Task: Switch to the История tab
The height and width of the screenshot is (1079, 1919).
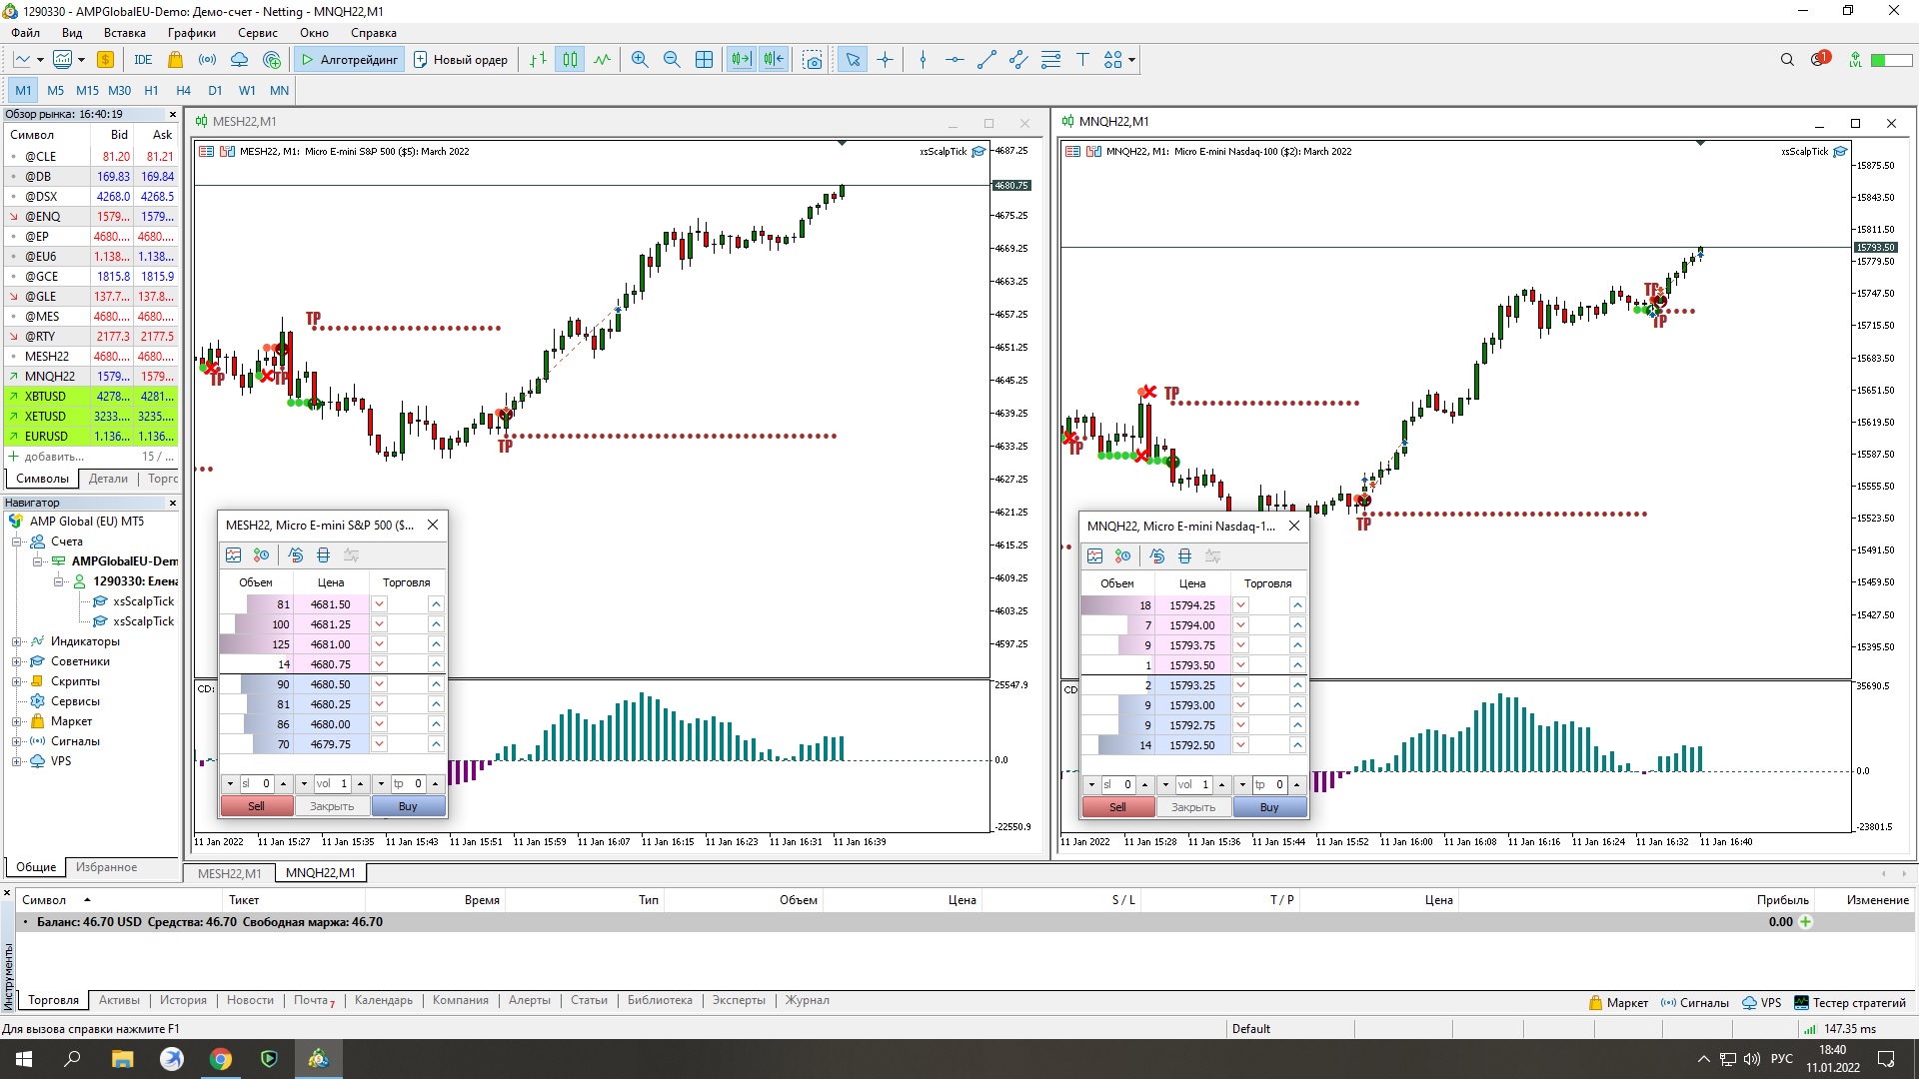Action: [183, 1000]
